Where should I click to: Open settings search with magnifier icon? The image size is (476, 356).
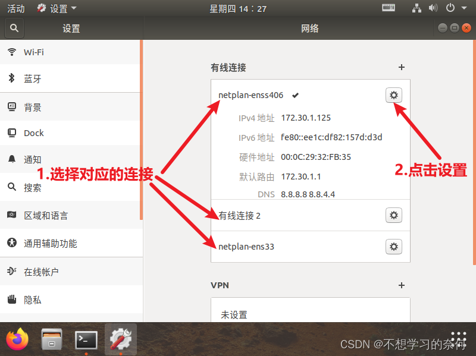(14, 28)
